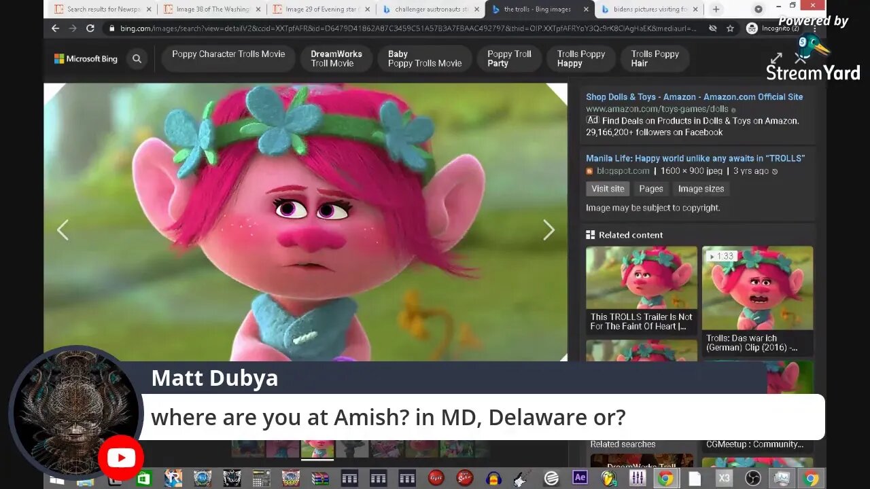Bookmark this page with the star icon
870x489 pixels.
pos(730,29)
